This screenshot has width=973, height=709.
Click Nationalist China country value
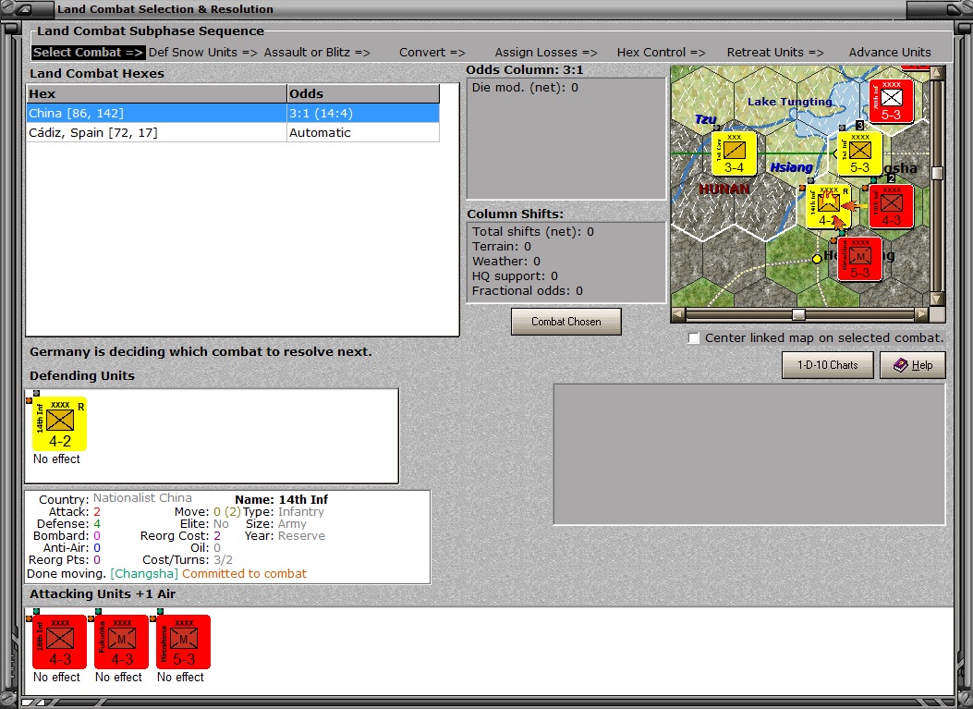pos(142,498)
